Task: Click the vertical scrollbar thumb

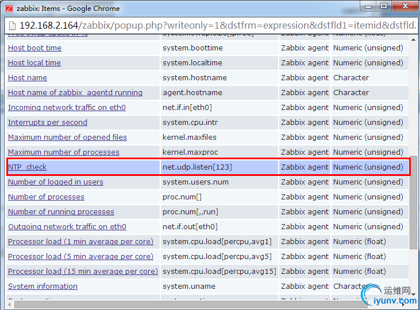Action: click(x=413, y=202)
